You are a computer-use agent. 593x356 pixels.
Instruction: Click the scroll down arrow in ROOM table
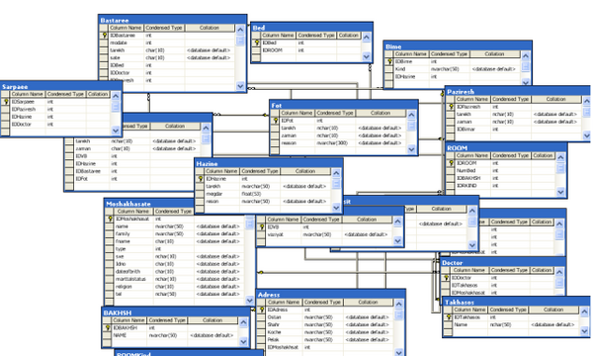(560, 192)
